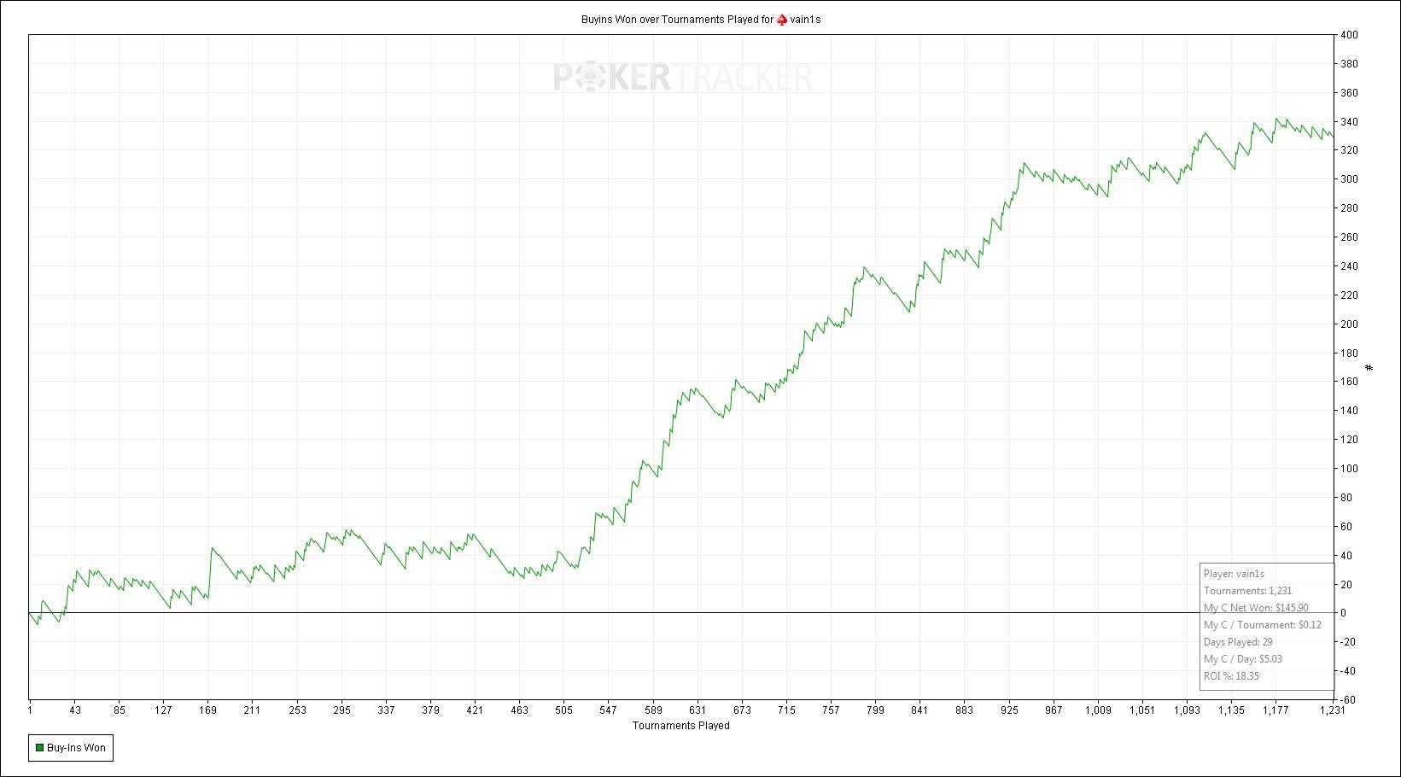1401x777 pixels.
Task: Click the green Buy-Ins Won legend swatch
Action: pos(38,748)
